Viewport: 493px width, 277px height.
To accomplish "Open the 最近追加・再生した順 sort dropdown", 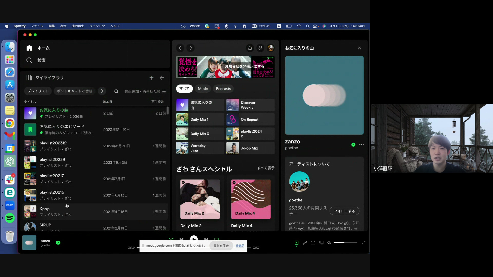I will [x=145, y=91].
